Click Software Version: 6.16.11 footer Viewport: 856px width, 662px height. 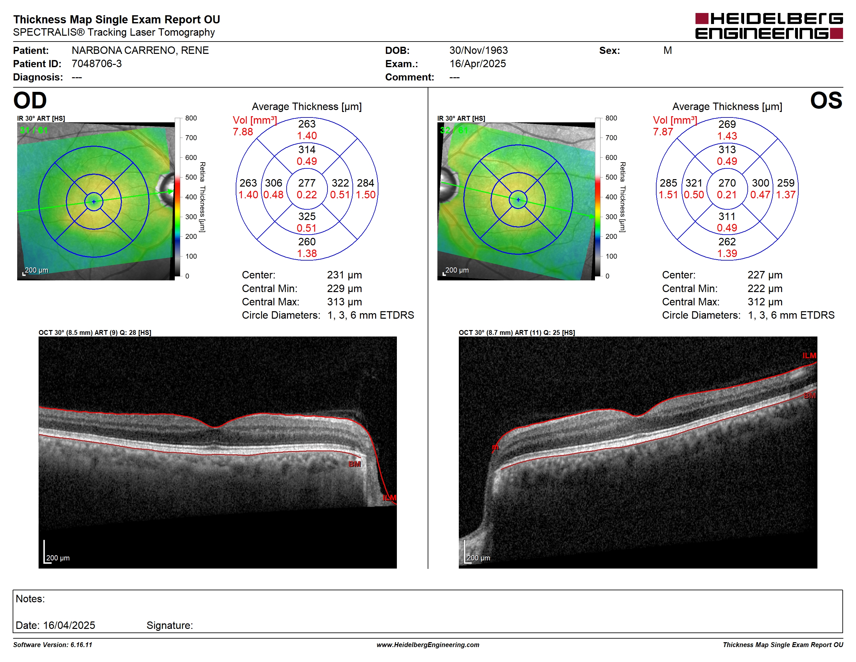[x=53, y=645]
